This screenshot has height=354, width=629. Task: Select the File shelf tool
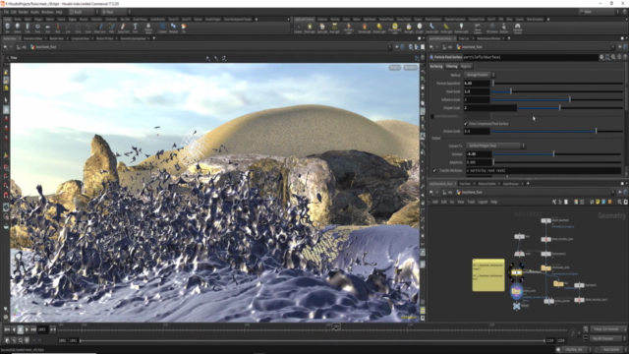(184, 28)
